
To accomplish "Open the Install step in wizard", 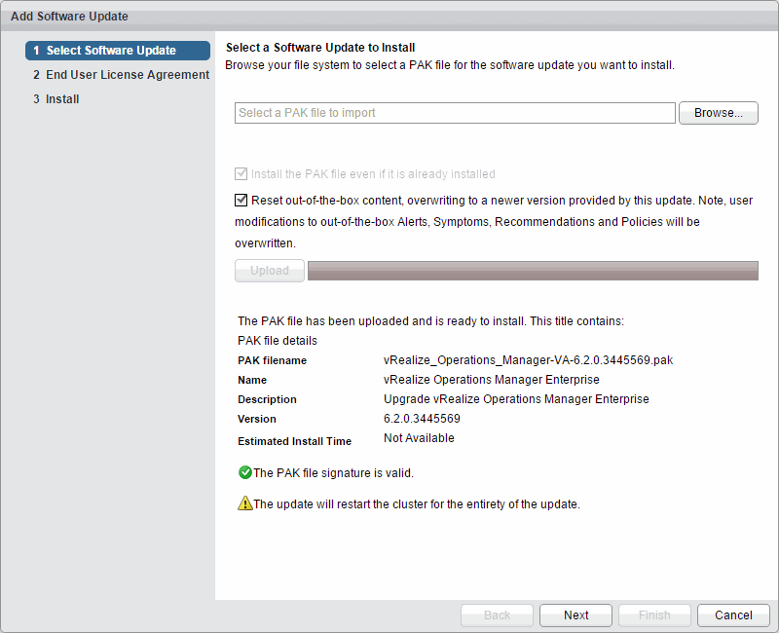I will (x=62, y=99).
